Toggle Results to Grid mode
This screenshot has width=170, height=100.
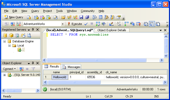point(152,24)
